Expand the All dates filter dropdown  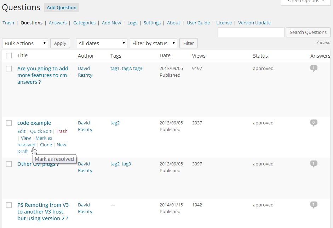point(102,43)
